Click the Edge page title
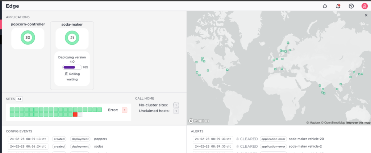371x153 pixels. [13, 6]
